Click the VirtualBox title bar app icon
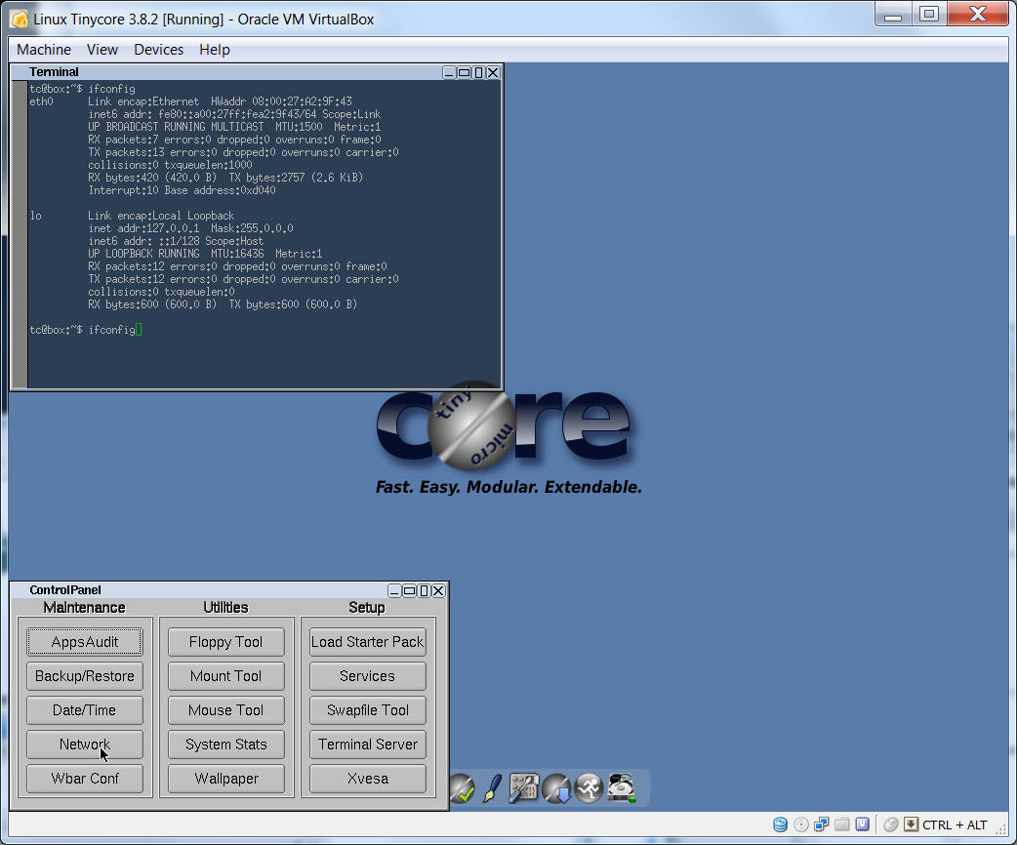Screen dimensions: 1017x845 (19, 19)
